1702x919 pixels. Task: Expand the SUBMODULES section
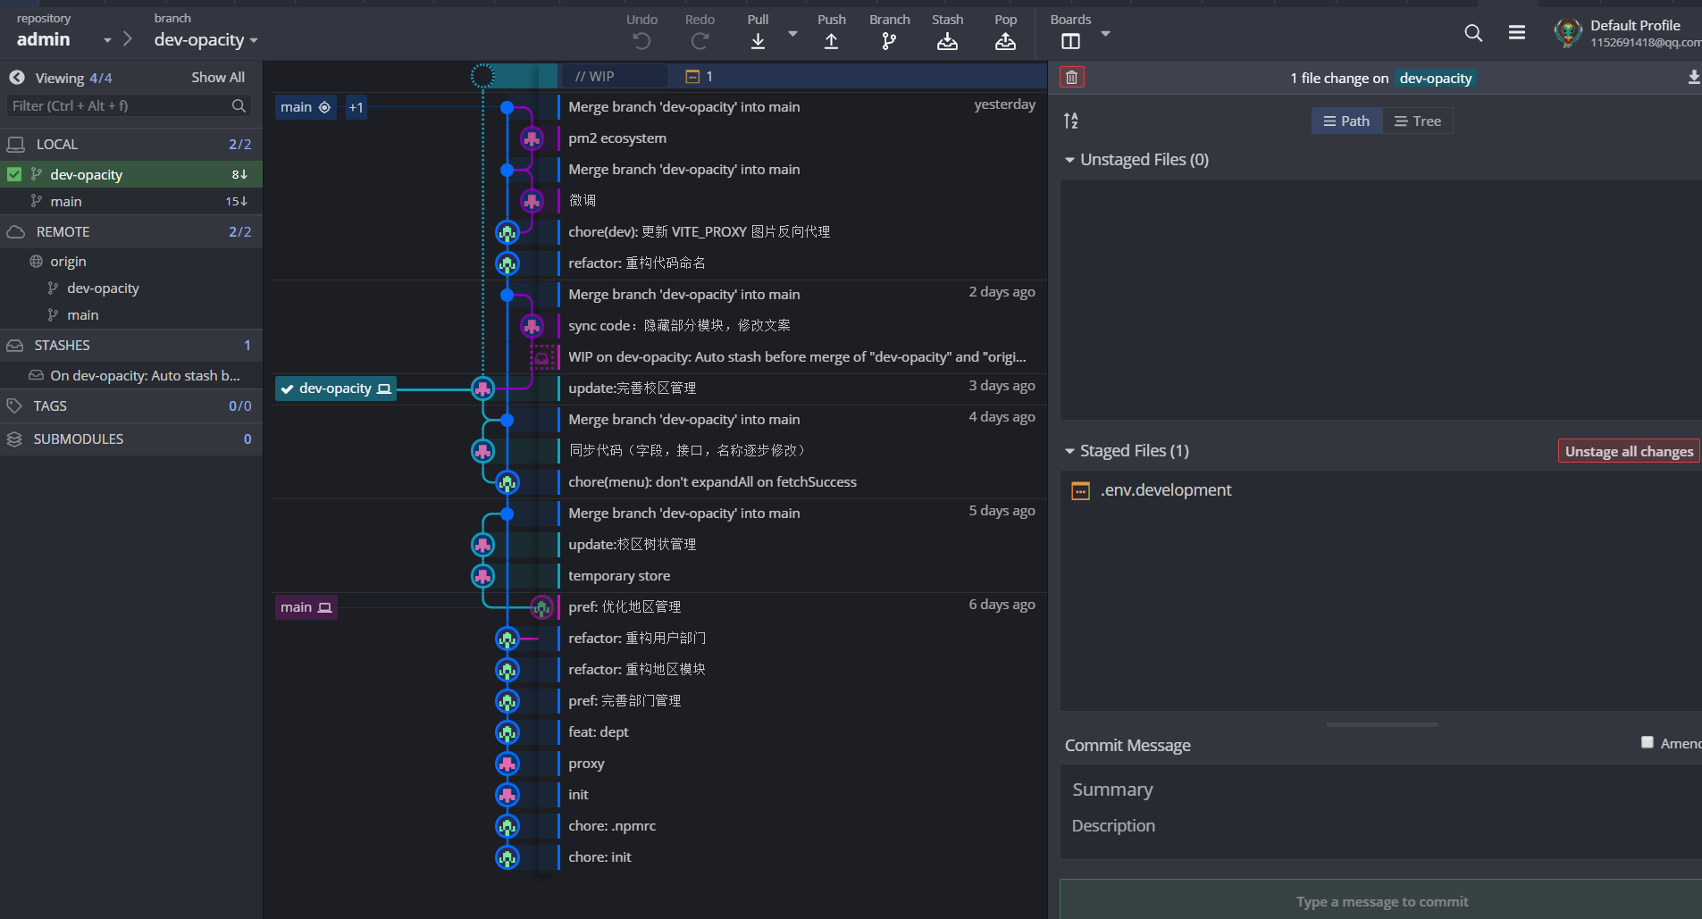tap(131, 439)
